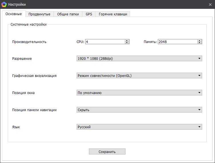Switch to the Основные tab

coord(13,14)
